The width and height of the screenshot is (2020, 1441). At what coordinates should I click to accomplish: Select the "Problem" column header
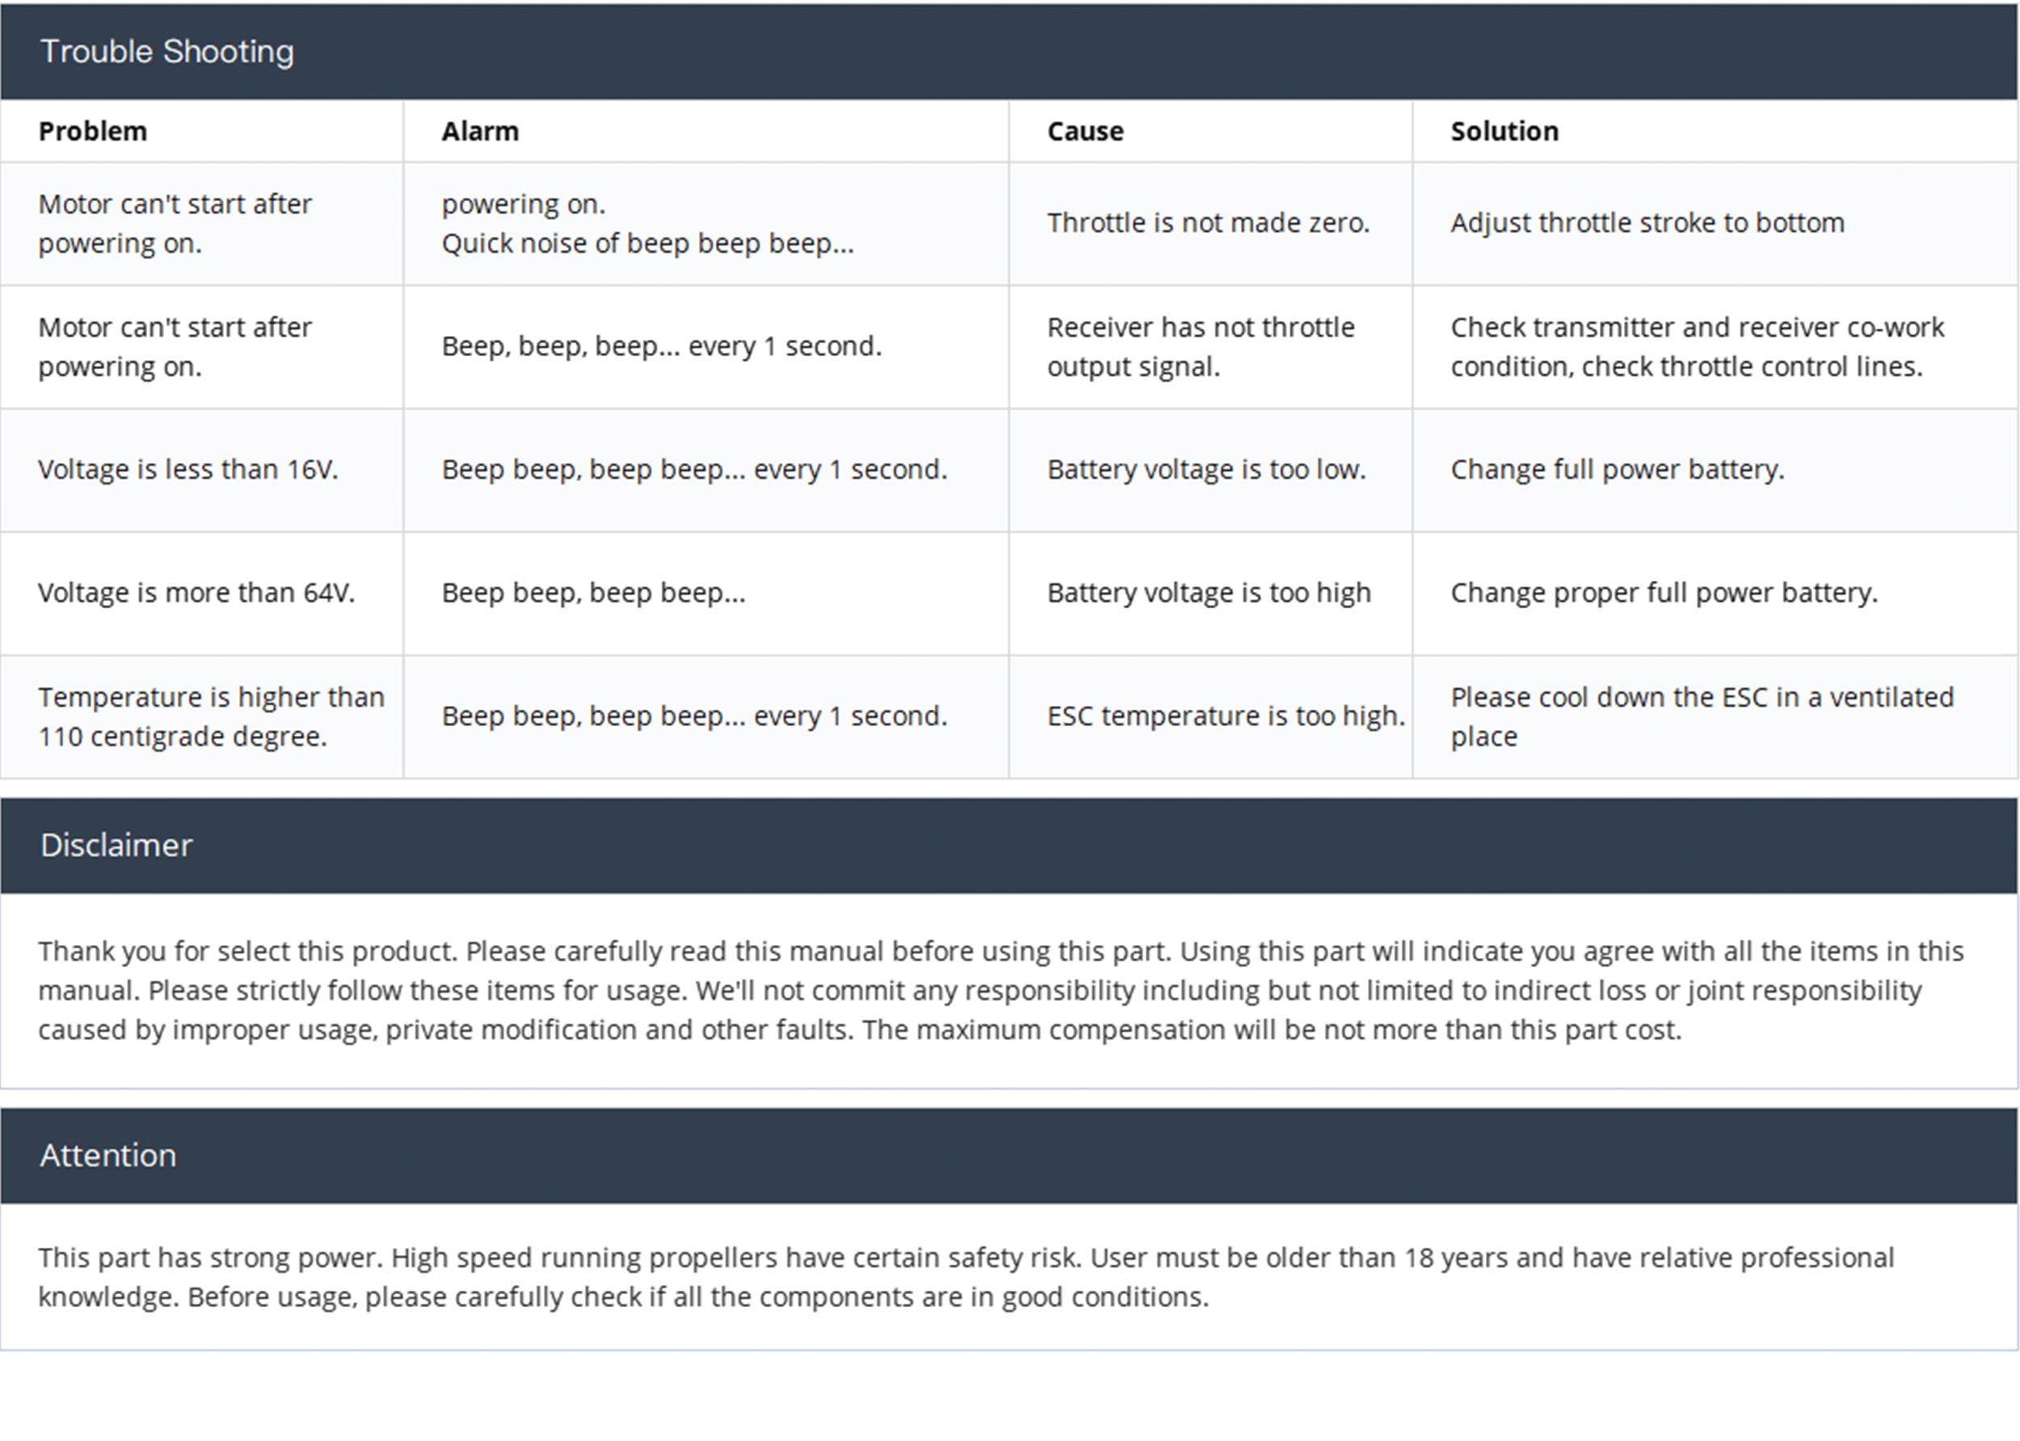[93, 132]
